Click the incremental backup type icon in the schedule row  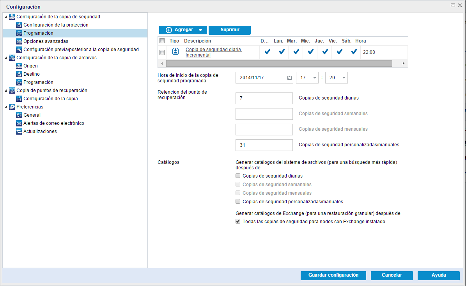click(x=175, y=52)
